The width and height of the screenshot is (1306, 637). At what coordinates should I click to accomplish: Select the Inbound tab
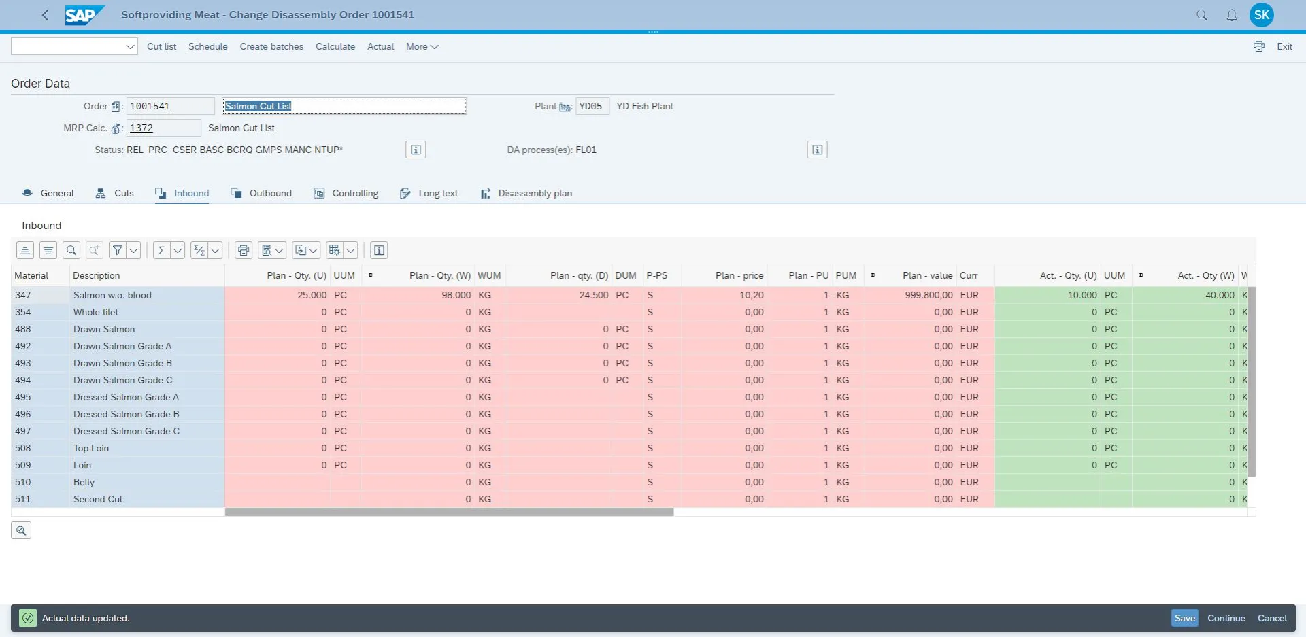pyautogui.click(x=182, y=193)
